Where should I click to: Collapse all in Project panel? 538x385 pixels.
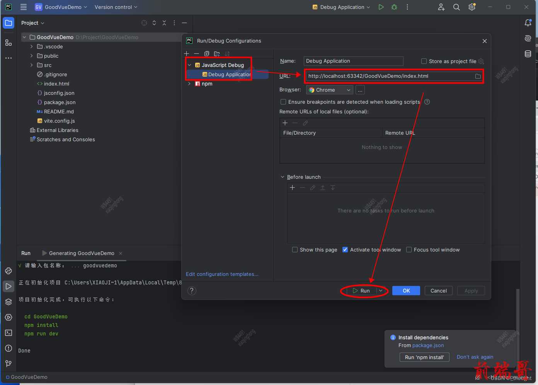tap(164, 23)
